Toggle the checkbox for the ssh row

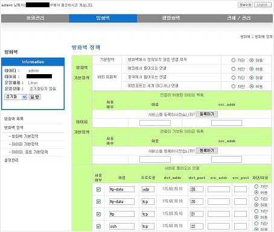(98, 227)
